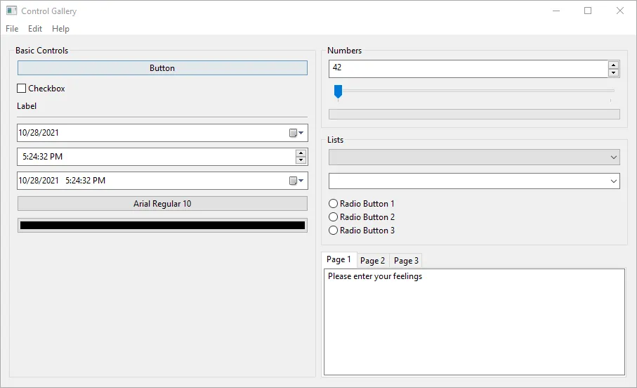Minimize the Control Gallery window
637x388 pixels.
556,11
